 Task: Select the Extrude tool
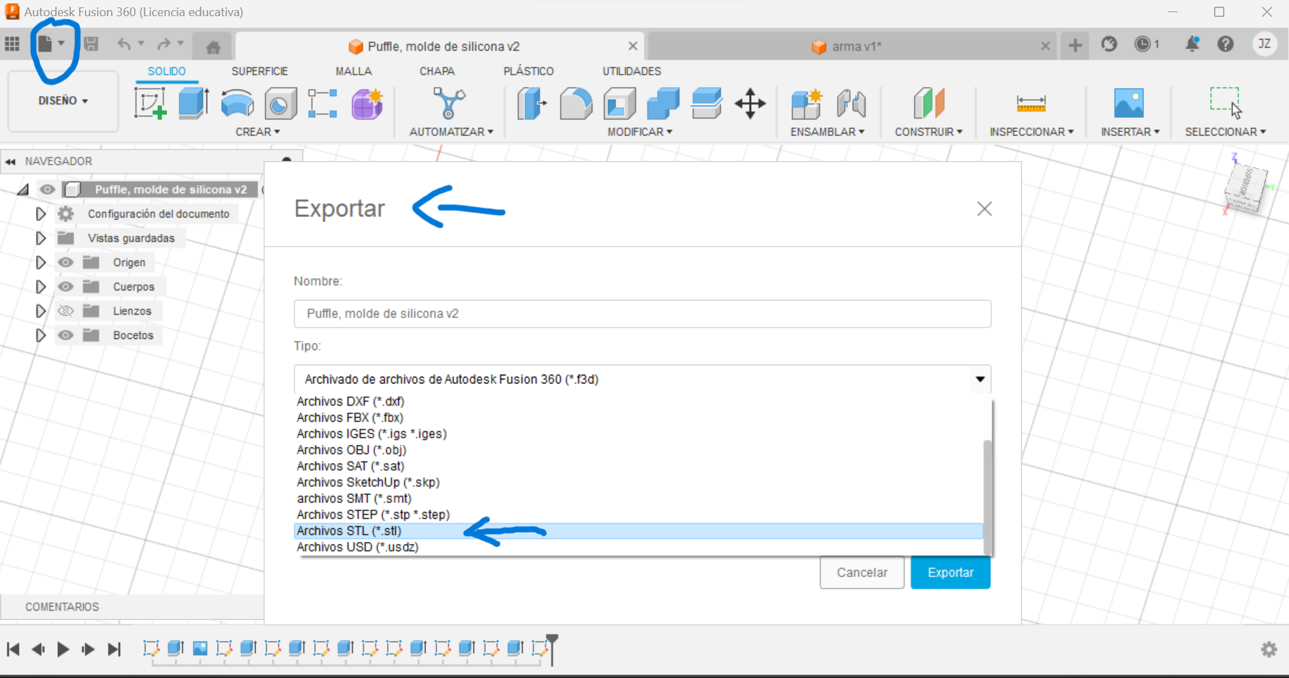193,104
